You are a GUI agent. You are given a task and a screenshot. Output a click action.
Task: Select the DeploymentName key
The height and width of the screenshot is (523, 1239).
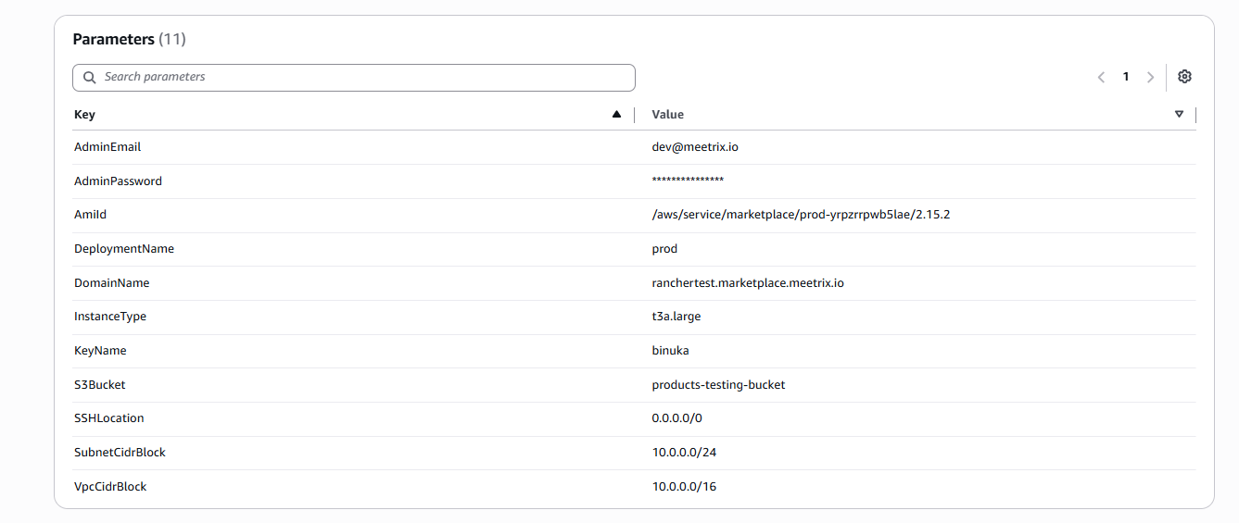click(x=124, y=249)
